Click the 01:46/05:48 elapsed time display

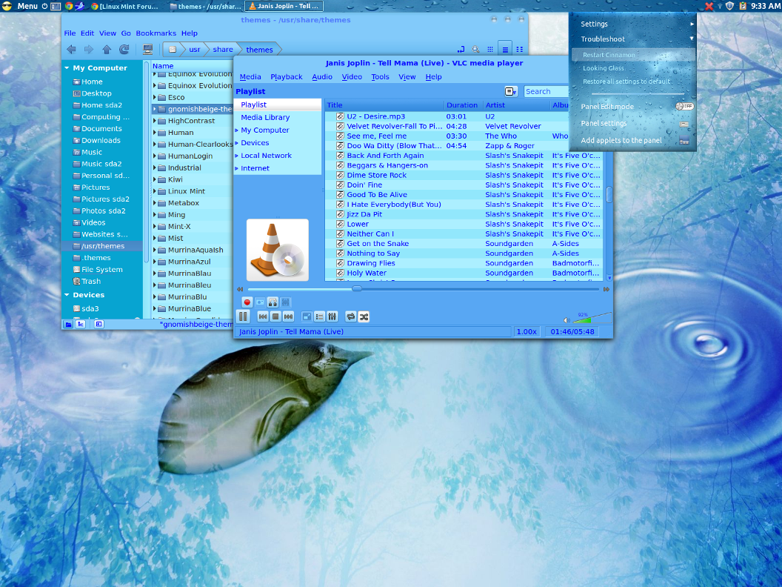point(572,331)
